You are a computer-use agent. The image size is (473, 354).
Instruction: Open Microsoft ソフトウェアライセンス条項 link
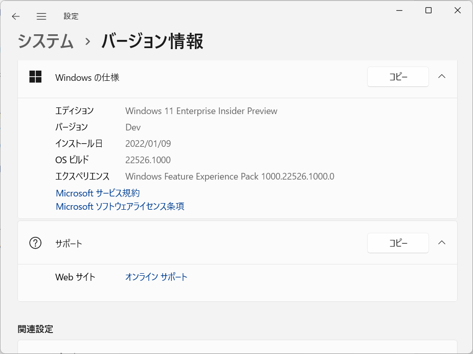tap(120, 207)
